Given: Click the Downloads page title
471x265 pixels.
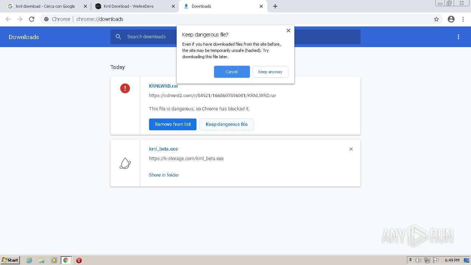Looking at the screenshot, I should 24,37.
